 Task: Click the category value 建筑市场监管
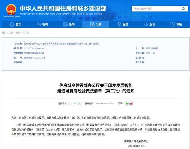152,48
